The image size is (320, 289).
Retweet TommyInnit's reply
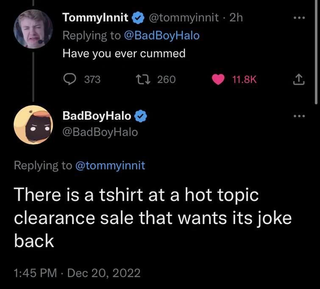141,79
